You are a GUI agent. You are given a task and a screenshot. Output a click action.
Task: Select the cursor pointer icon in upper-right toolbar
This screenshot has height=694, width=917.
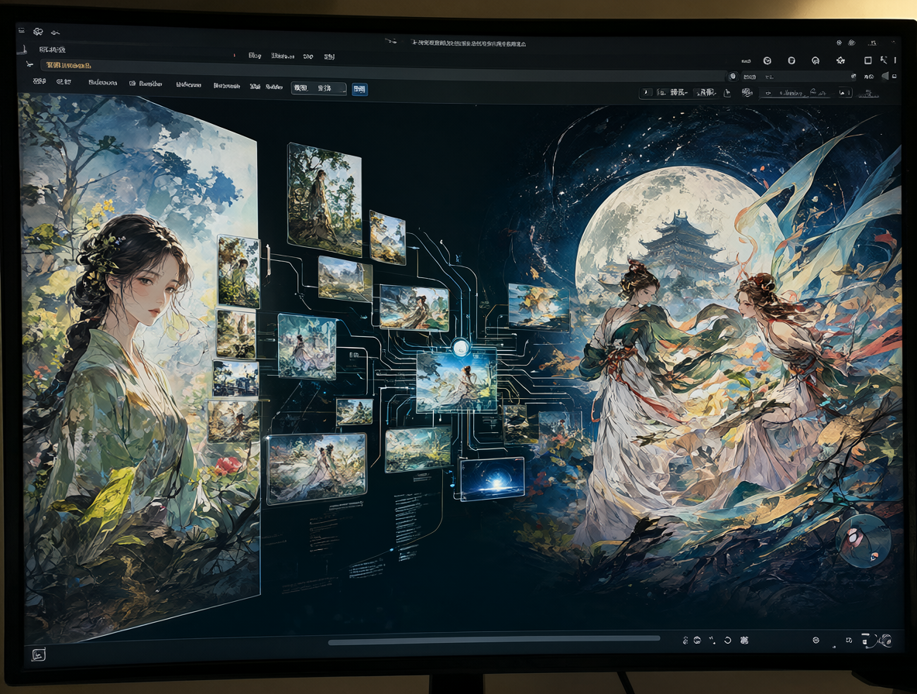[883, 60]
